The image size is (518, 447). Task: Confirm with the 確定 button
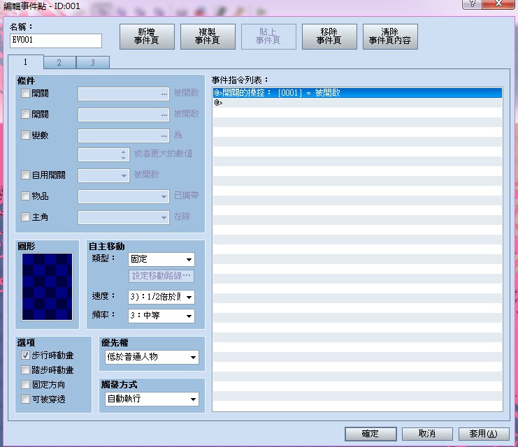[x=370, y=434]
